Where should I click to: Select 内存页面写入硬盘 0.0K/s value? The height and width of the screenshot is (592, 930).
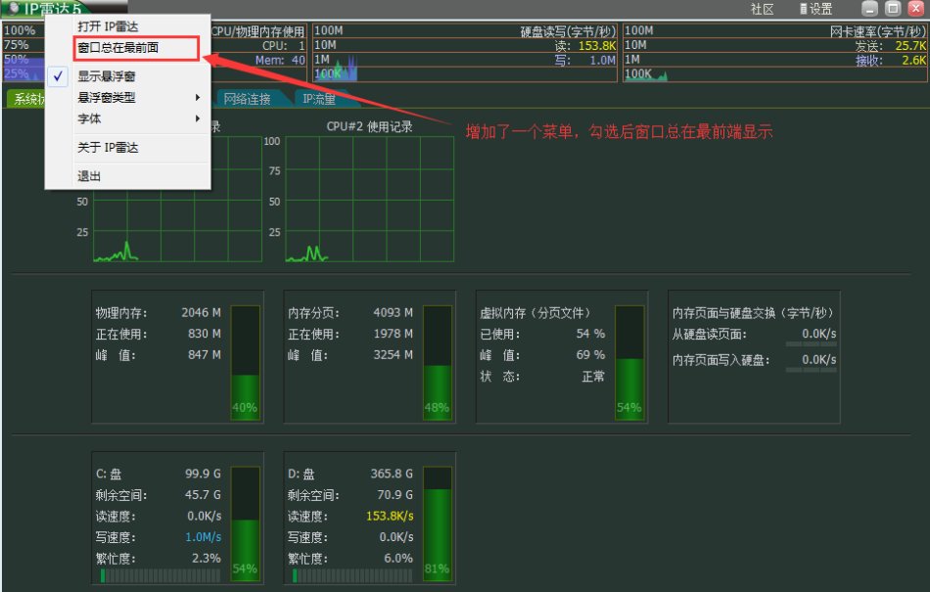pos(819,360)
